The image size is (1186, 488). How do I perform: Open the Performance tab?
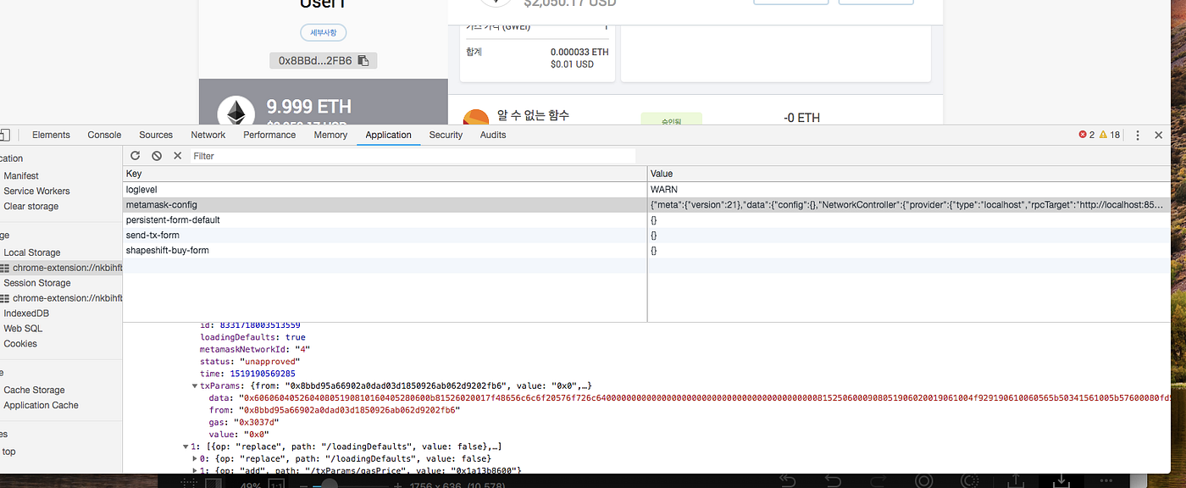click(x=269, y=135)
